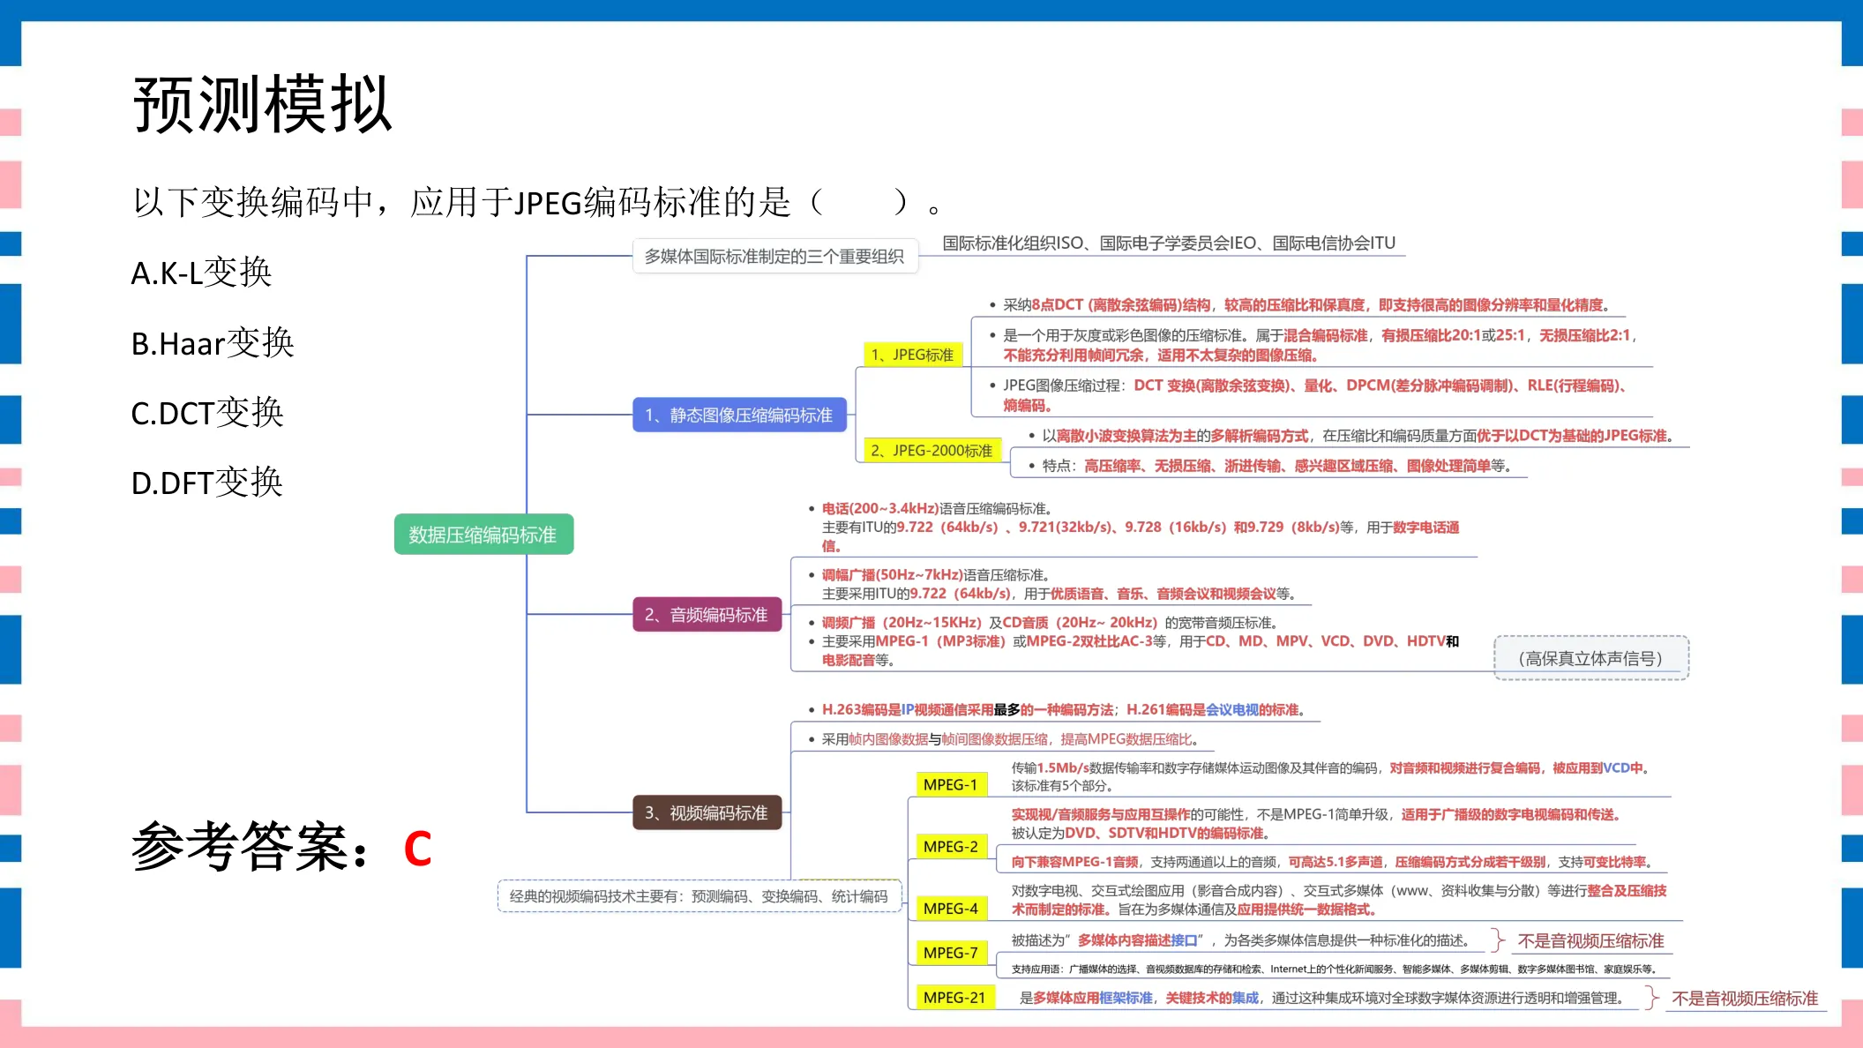Click the blue 静态图像压缩编码标准 node
The width and height of the screenshot is (1863, 1048).
739,415
